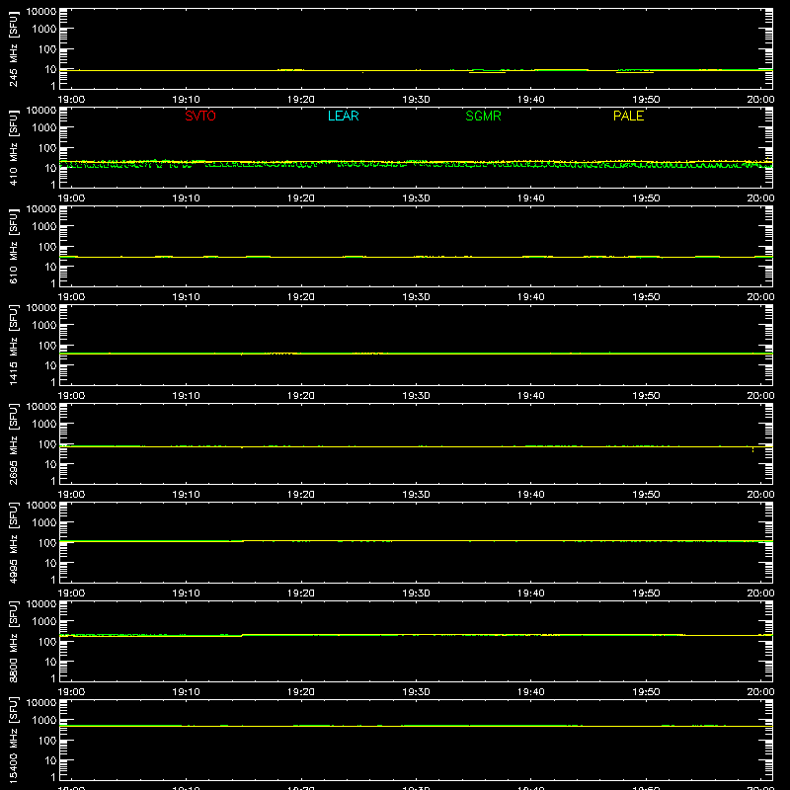Click the '10000' tick on the 245 MHz axis
This screenshot has height=790, width=790.
point(41,12)
